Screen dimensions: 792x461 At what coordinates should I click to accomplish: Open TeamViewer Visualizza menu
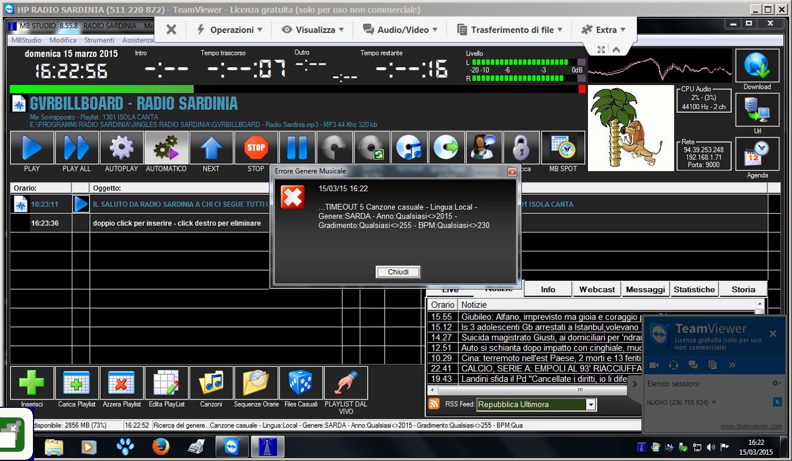point(313,29)
